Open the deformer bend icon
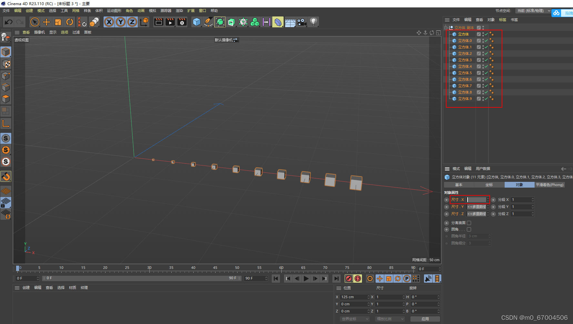The height and width of the screenshot is (324, 573). pyautogui.click(x=278, y=22)
